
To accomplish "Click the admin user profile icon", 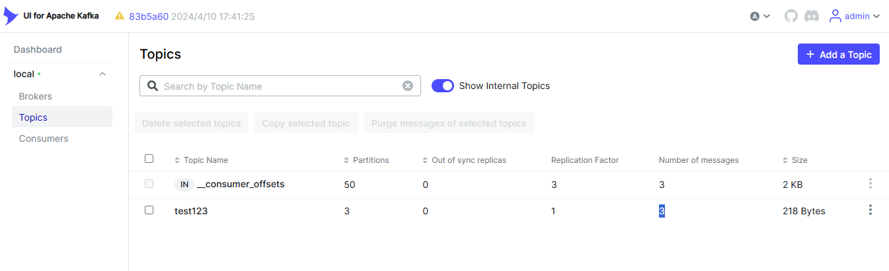I will click(835, 16).
